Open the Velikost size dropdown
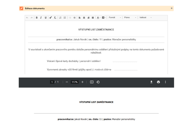 pos(145,17)
